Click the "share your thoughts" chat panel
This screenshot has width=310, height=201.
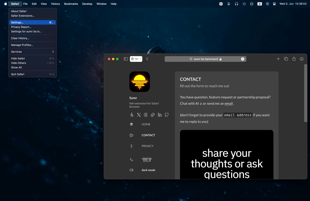[x=227, y=154]
